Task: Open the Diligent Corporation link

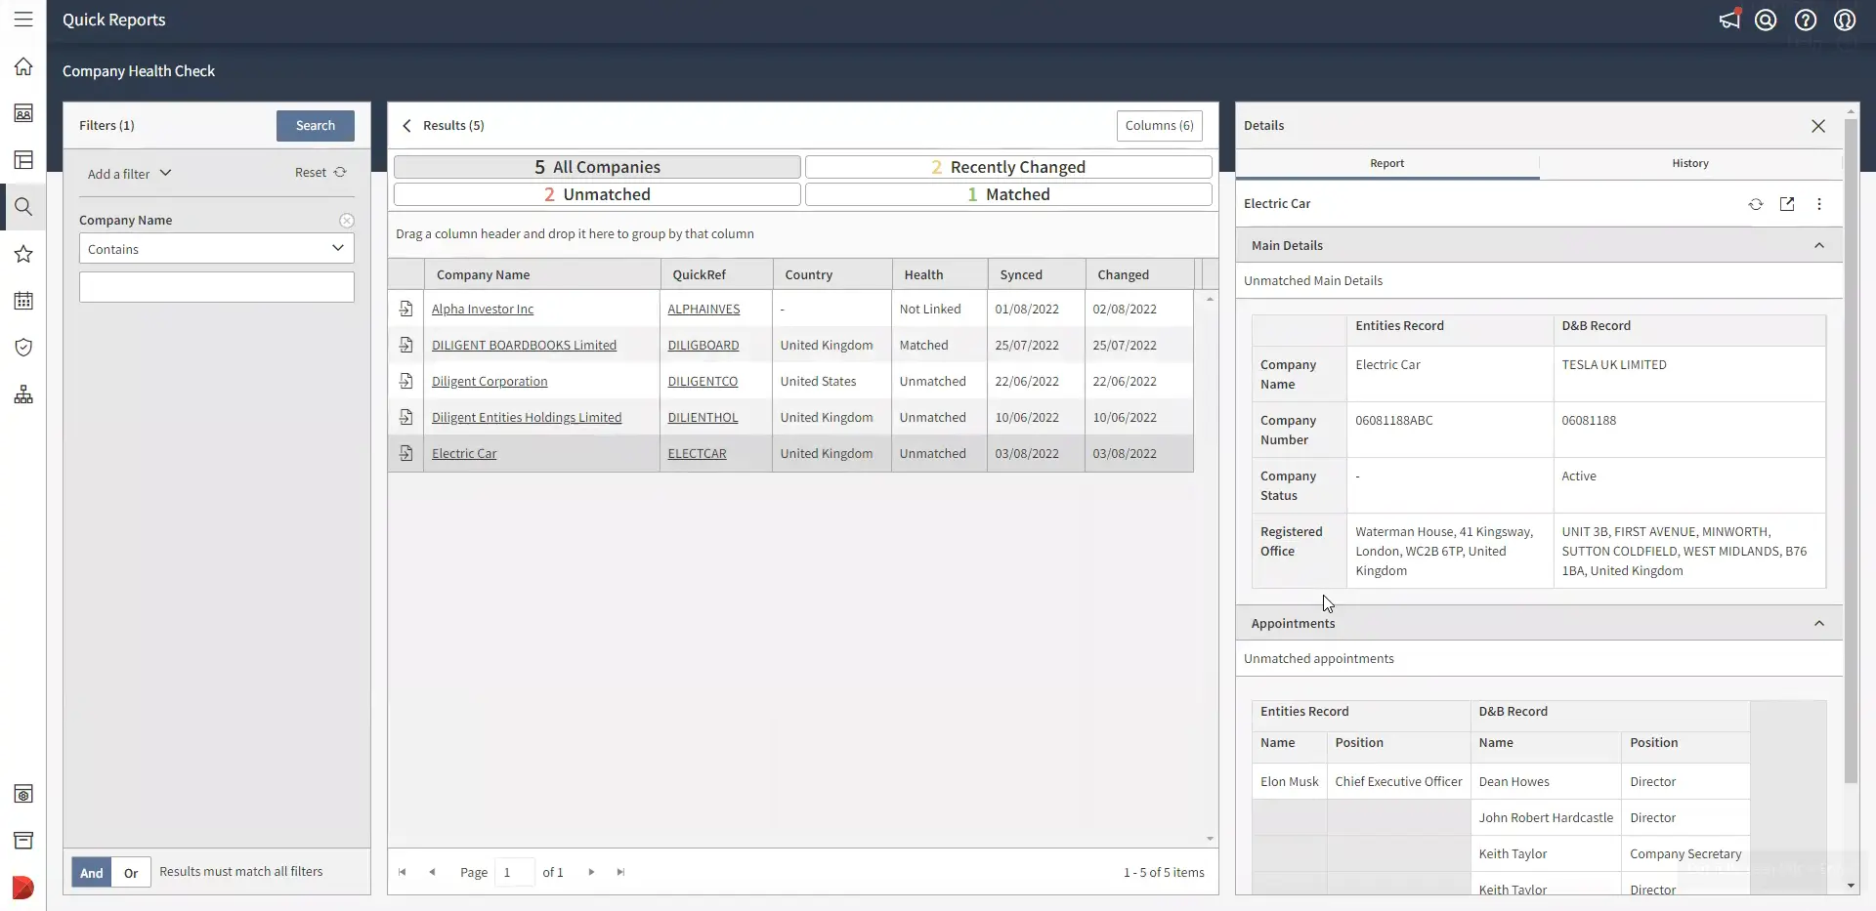Action: coord(490,381)
